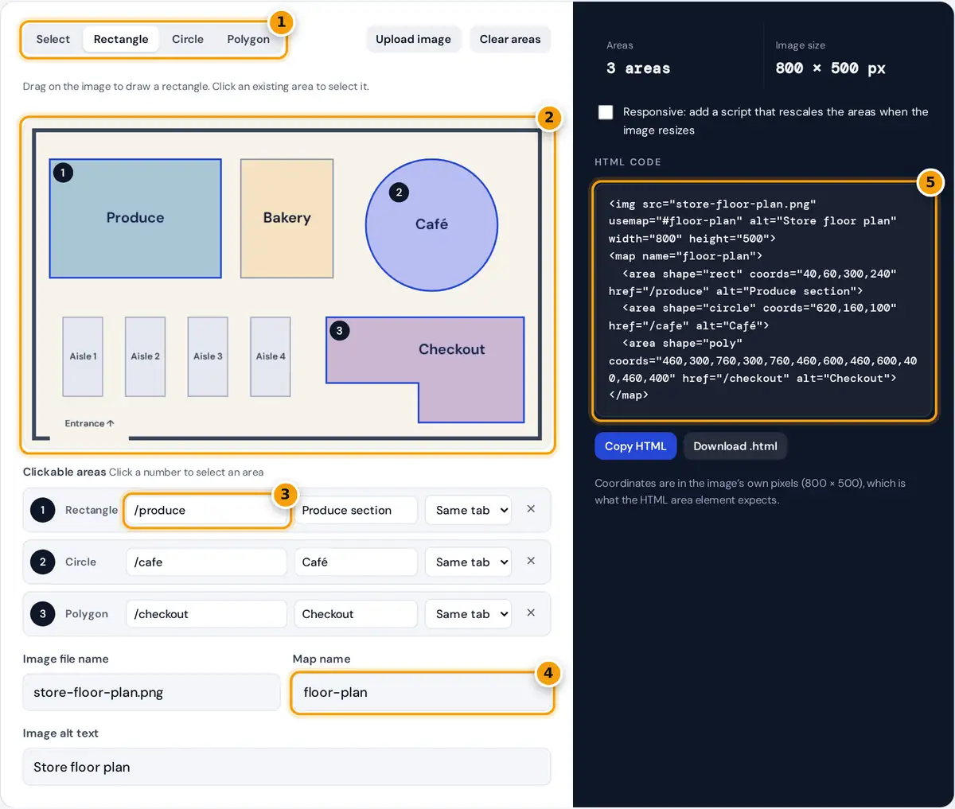This screenshot has width=955, height=809.
Task: Copy the generated HTML code
Action: (x=636, y=446)
